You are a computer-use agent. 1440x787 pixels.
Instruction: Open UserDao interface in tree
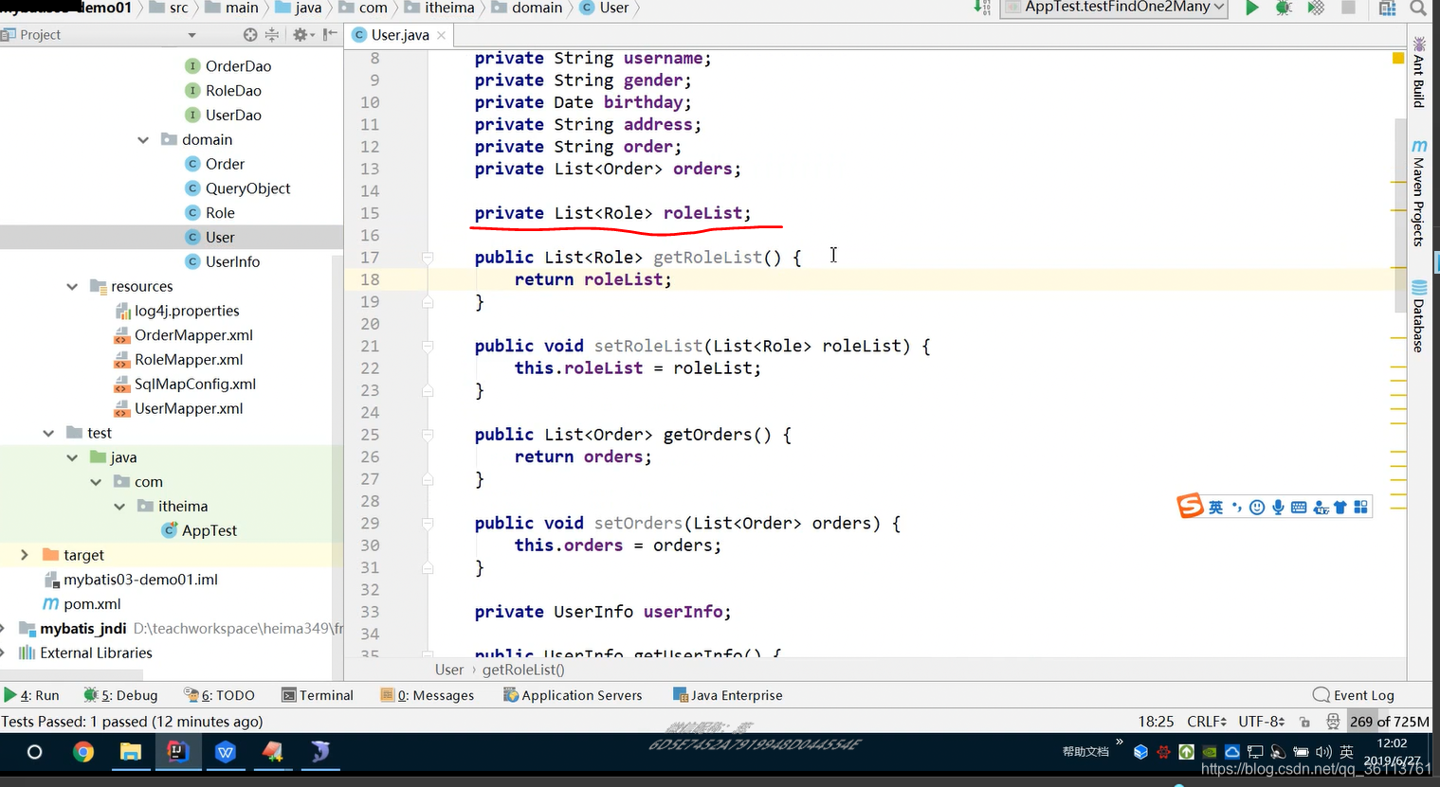(233, 116)
